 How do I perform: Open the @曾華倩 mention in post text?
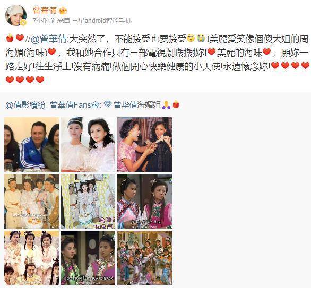(x=49, y=39)
